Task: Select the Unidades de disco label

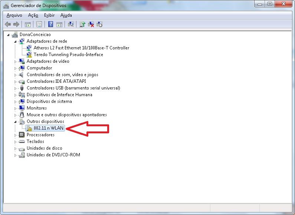Action: (x=45, y=148)
